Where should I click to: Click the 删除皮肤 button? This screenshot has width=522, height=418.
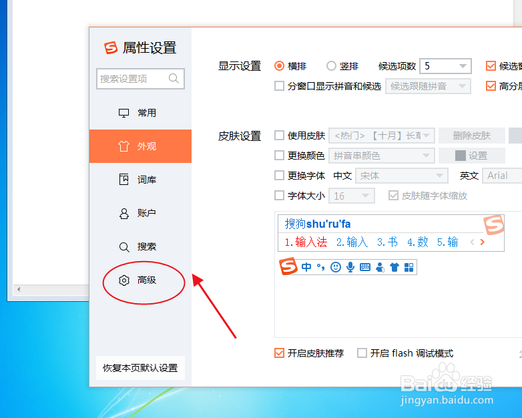[472, 136]
